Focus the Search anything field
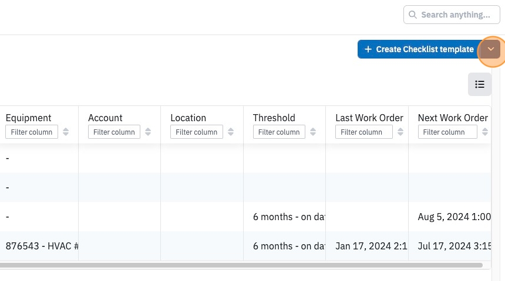This screenshot has height=281, width=505. click(452, 15)
